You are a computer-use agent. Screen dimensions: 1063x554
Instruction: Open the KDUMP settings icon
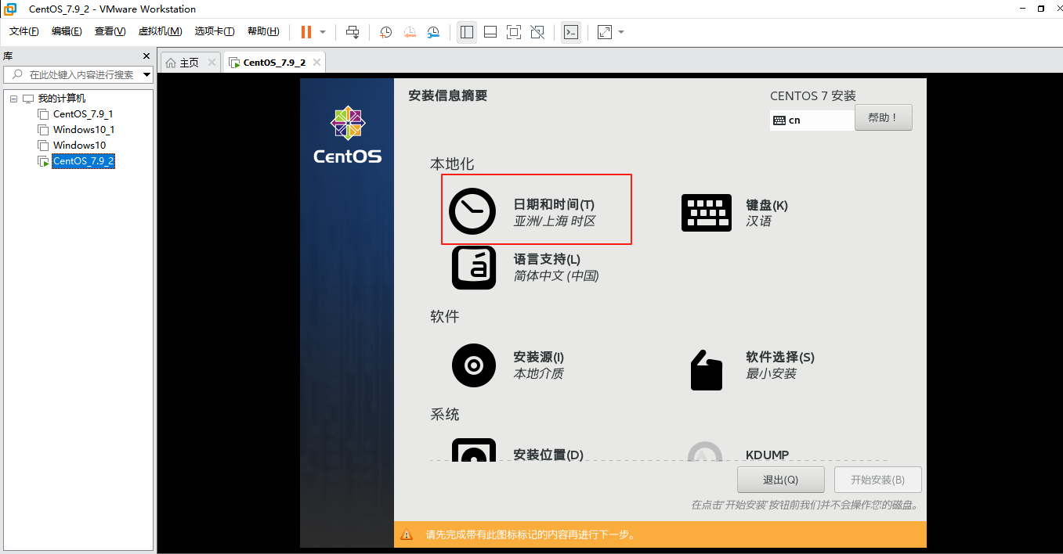705,451
